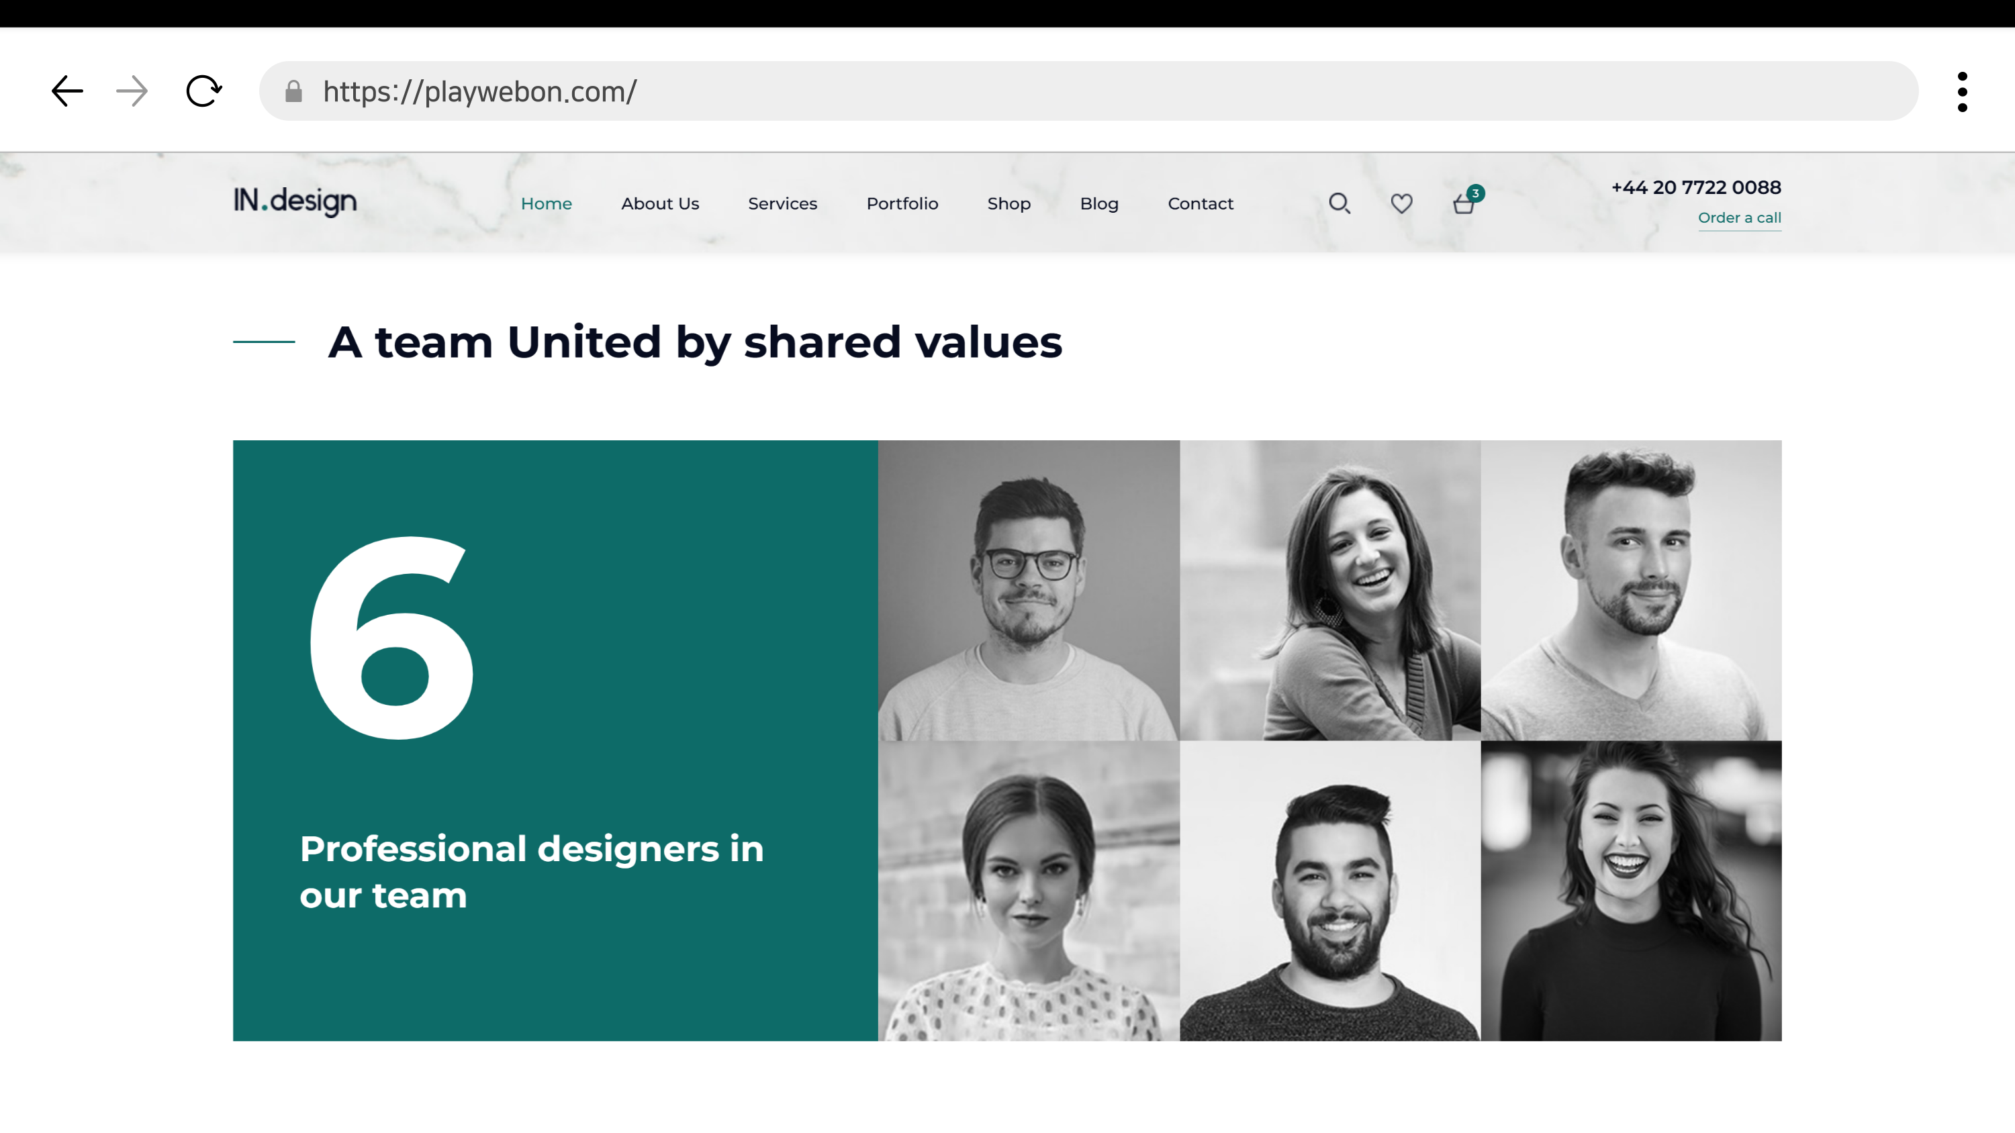Open the browser three-dot menu
The width and height of the screenshot is (2015, 1133).
pos(1962,91)
